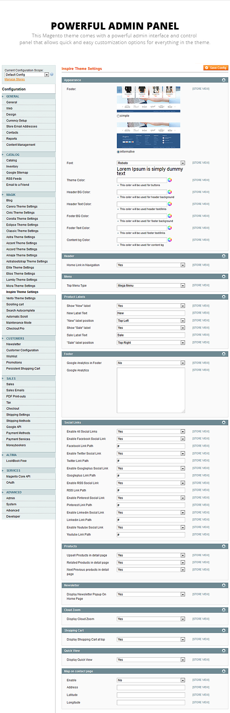Click the informative footer preview thumbnail

(149, 135)
